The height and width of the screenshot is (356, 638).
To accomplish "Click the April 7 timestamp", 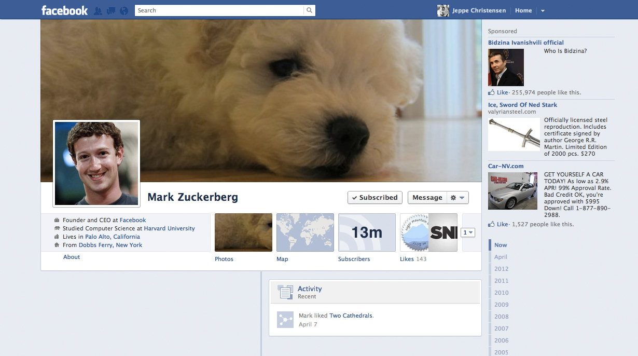I will pos(308,324).
